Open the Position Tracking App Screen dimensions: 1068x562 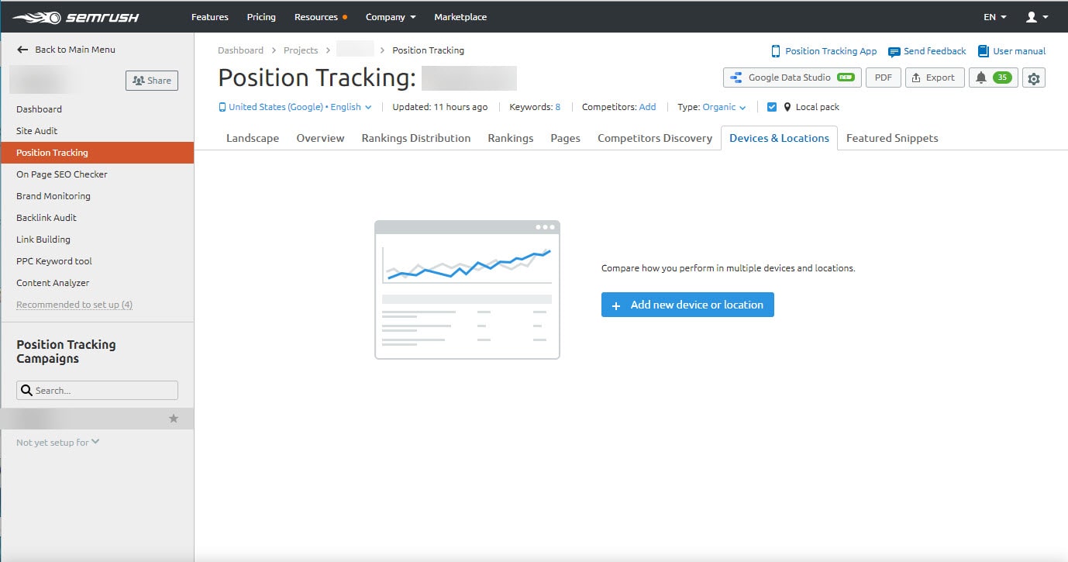click(824, 50)
